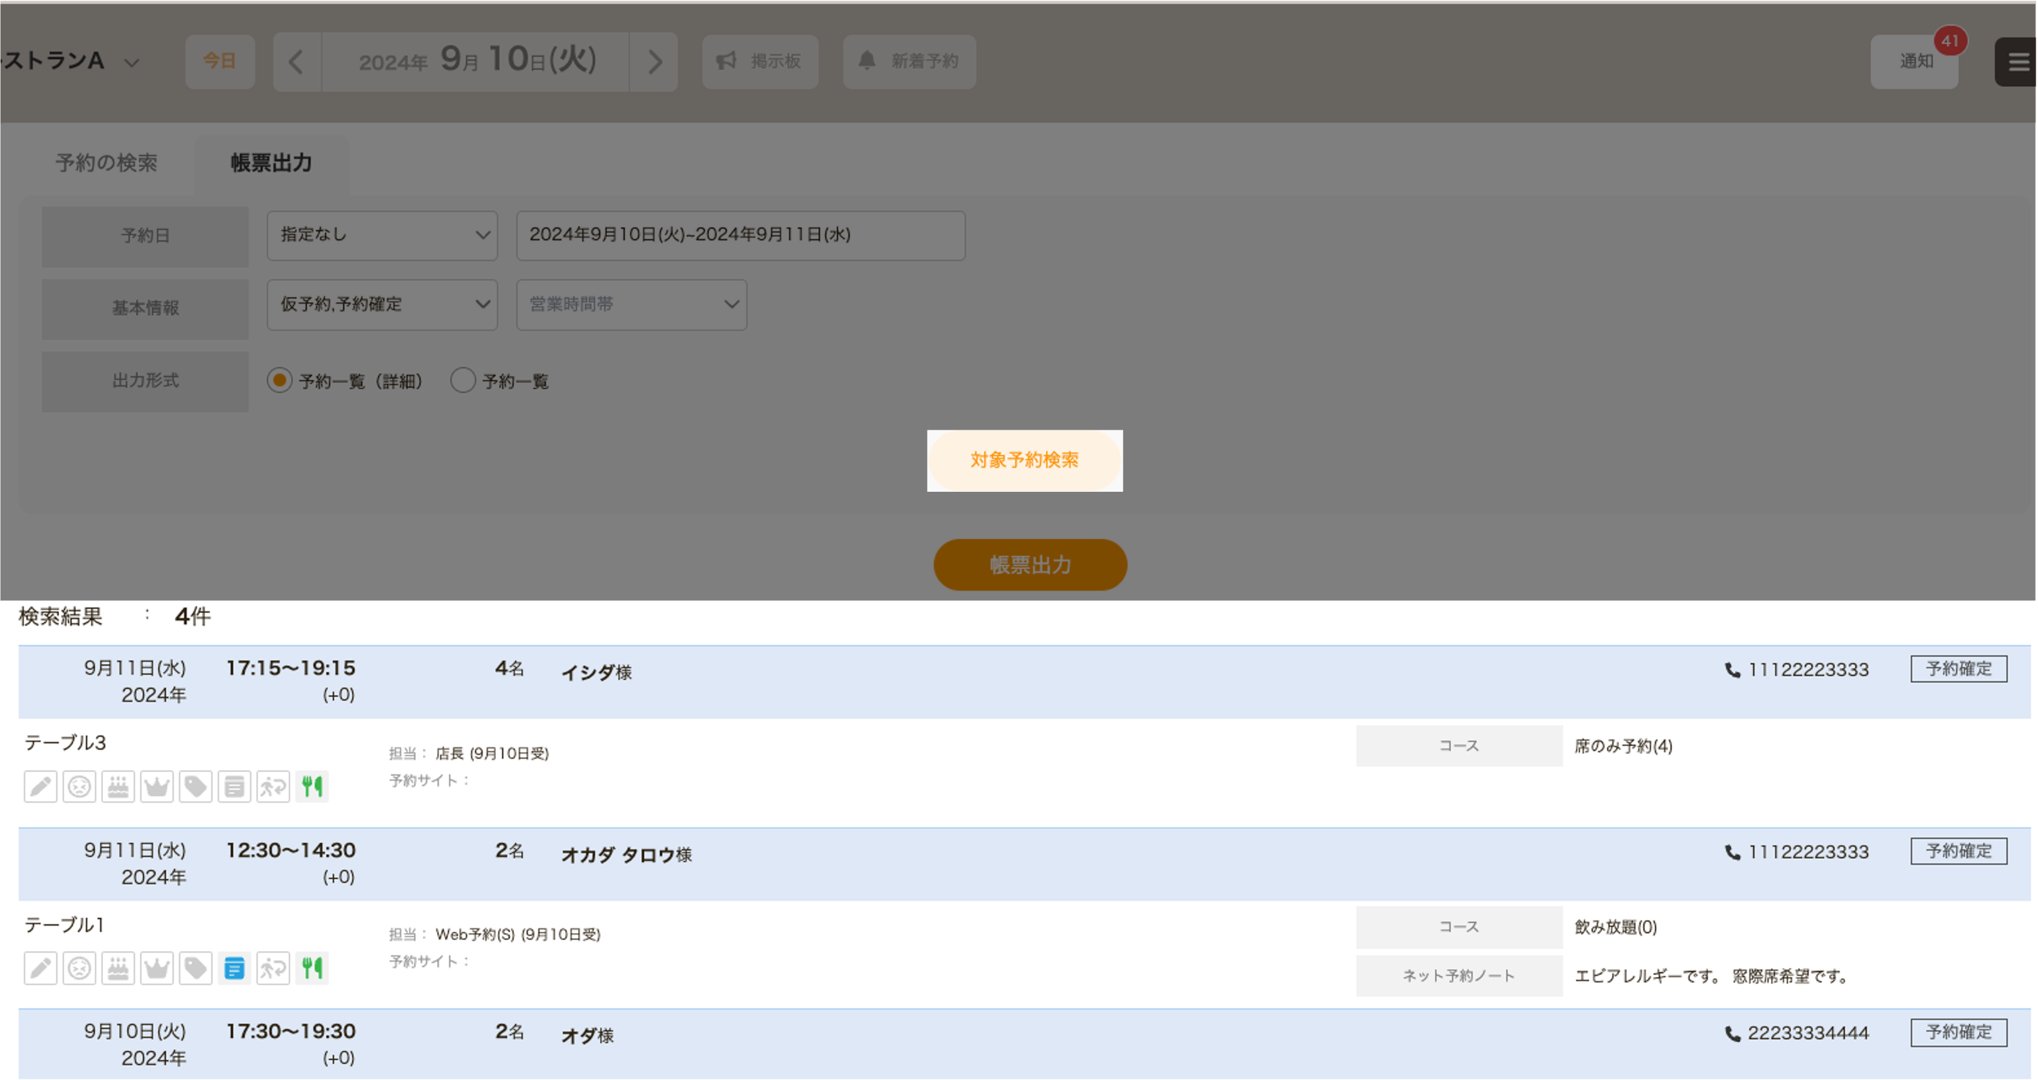This screenshot has width=2038, height=1080.
Task: Go to next day with right arrow
Action: tap(653, 61)
